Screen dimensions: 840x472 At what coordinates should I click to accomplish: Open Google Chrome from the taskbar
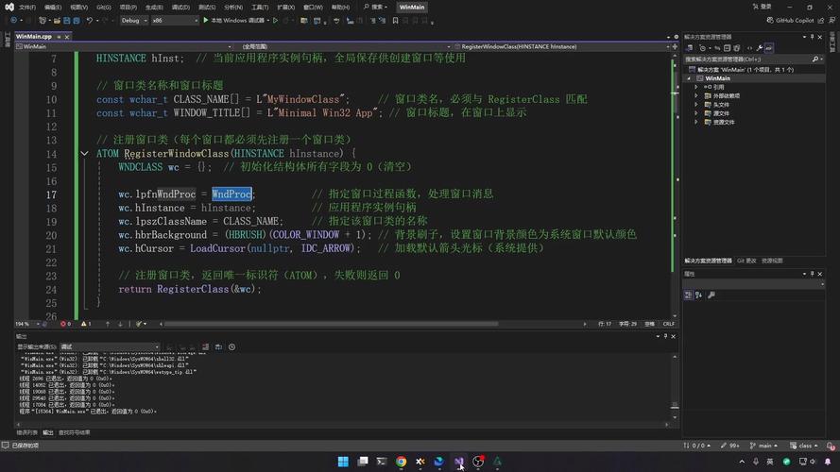401,462
